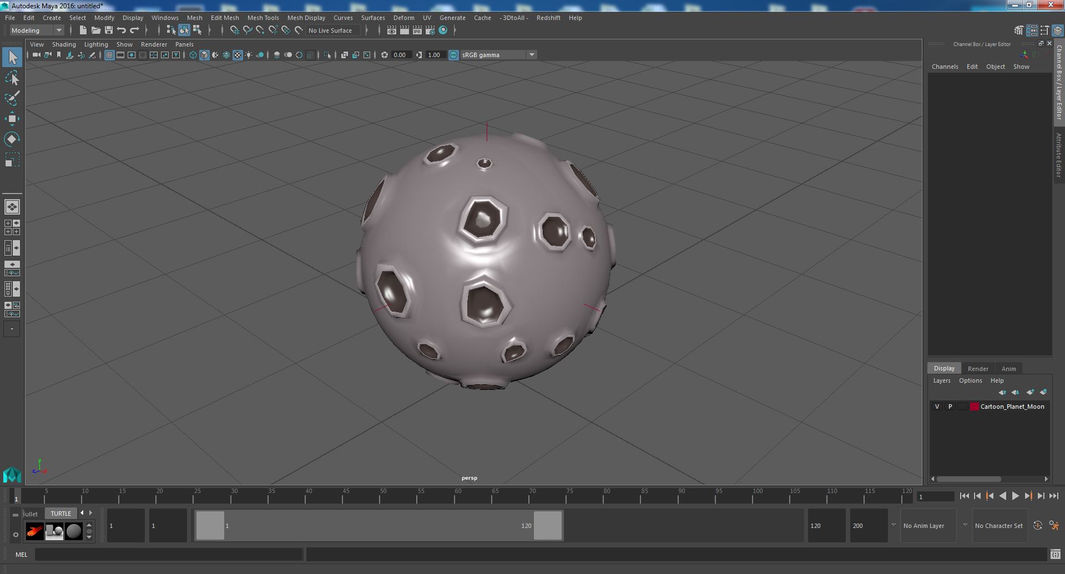The height and width of the screenshot is (574, 1065).
Task: Play the animation forwards
Action: tap(1015, 496)
